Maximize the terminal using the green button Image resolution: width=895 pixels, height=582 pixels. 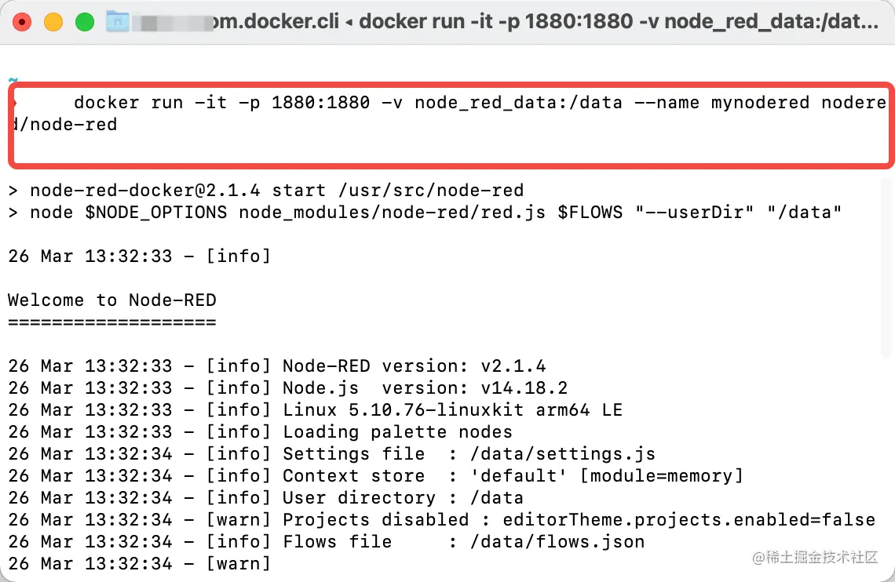coord(85,22)
